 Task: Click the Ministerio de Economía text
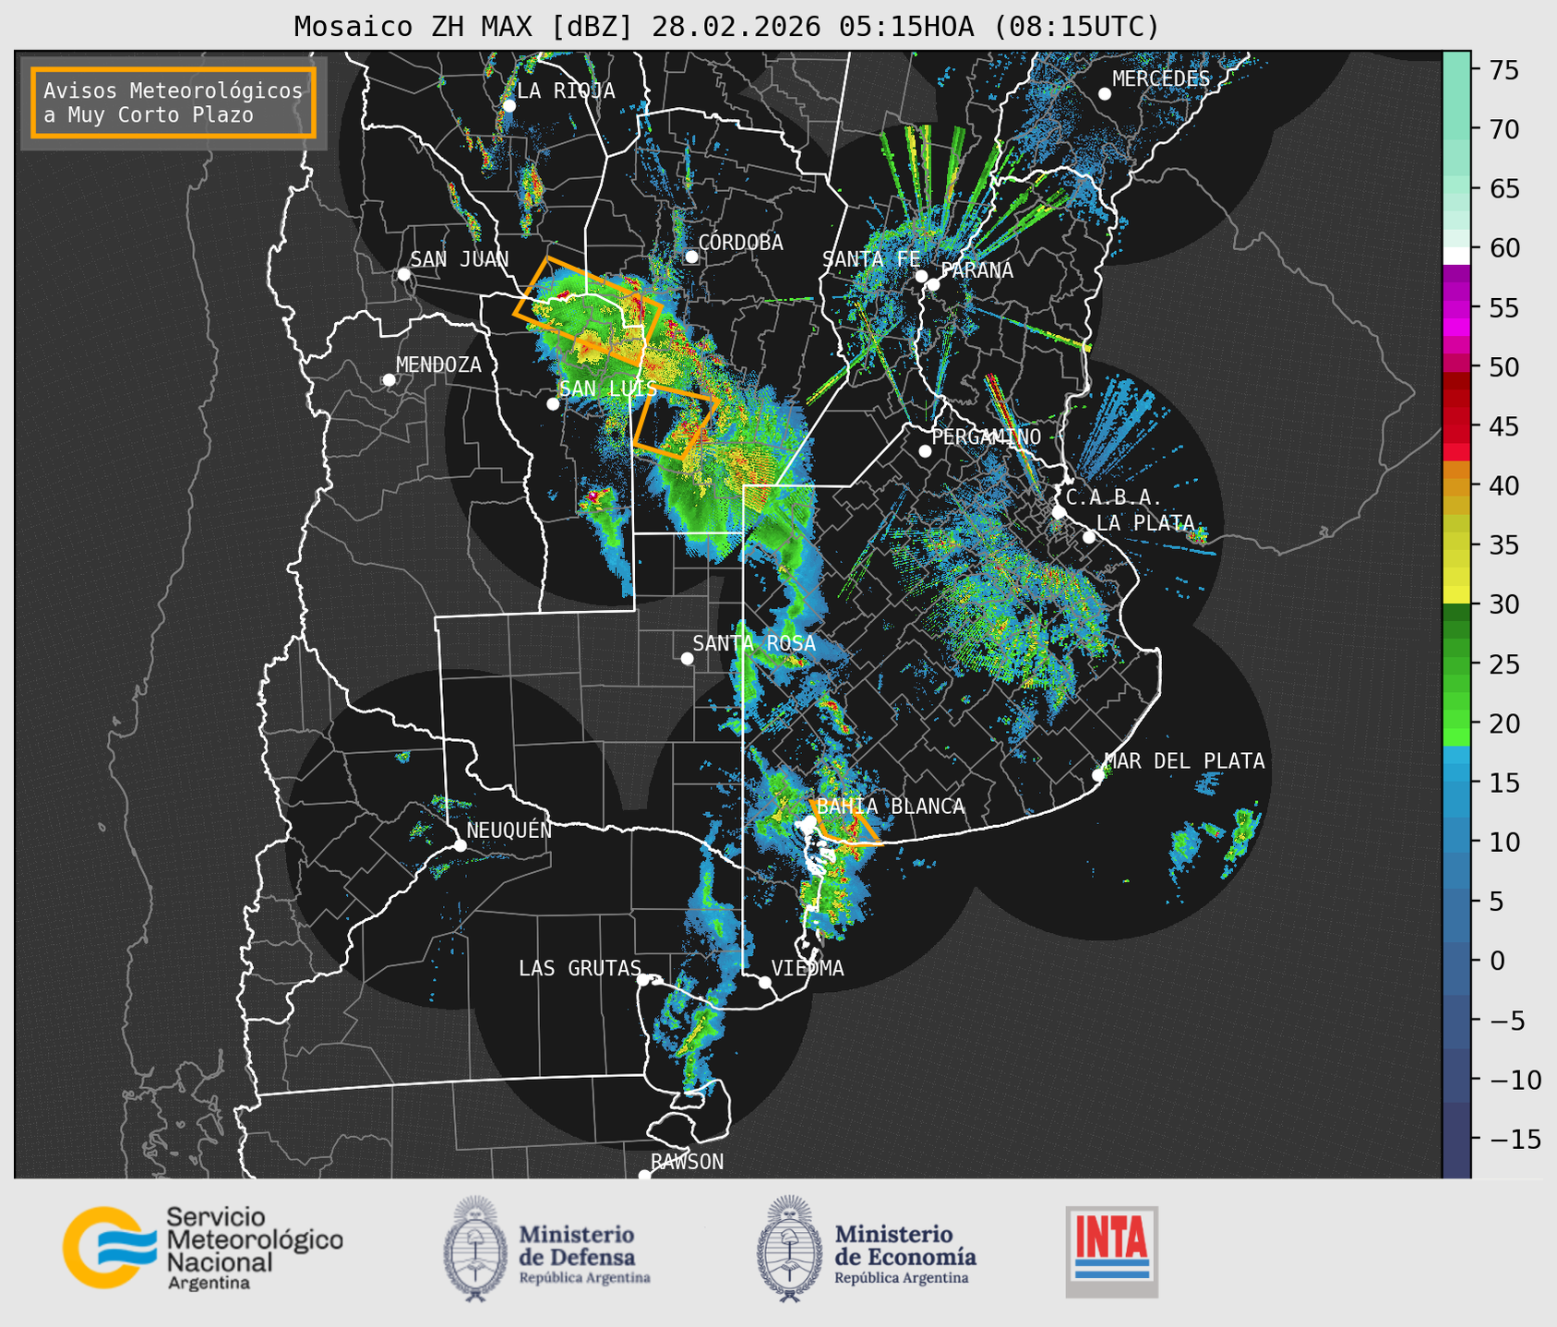point(905,1253)
